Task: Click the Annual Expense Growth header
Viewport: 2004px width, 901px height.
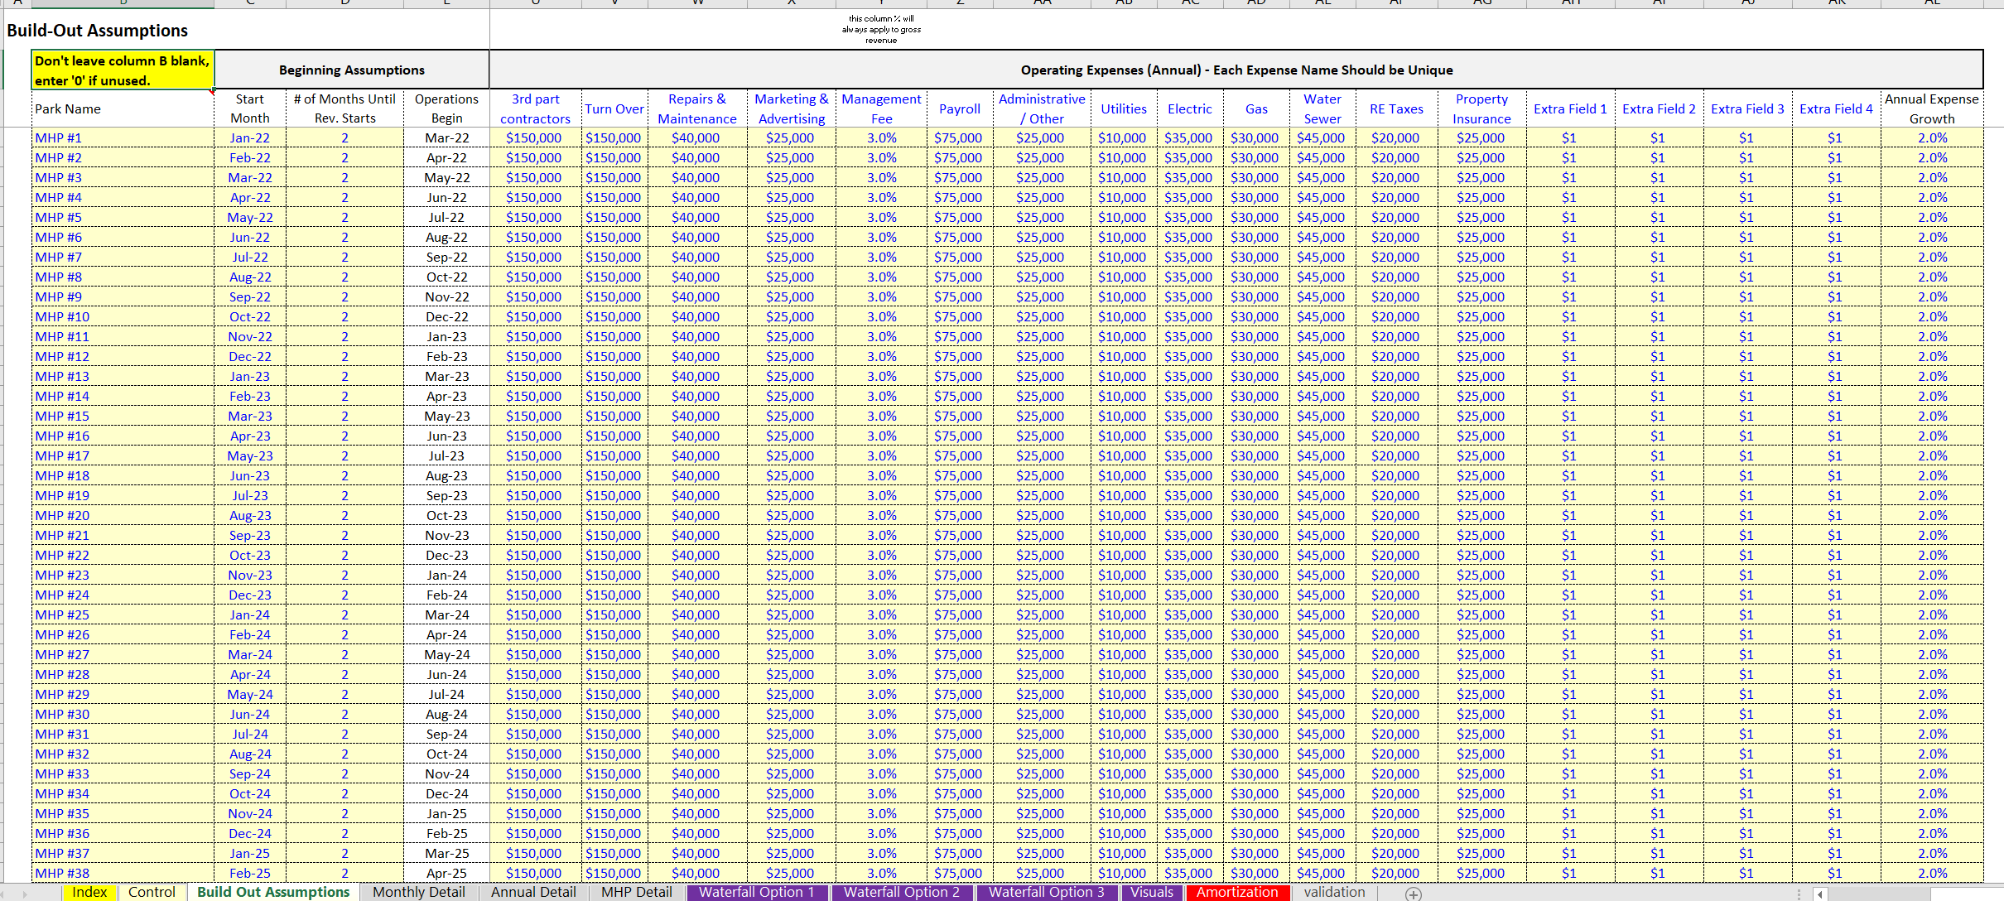Action: pyautogui.click(x=1932, y=108)
